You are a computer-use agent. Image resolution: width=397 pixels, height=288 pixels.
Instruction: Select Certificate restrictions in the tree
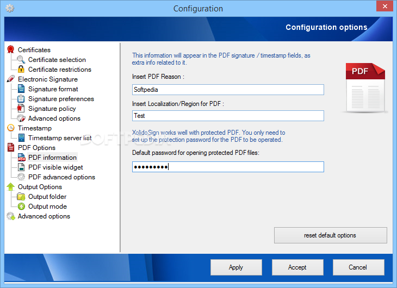pyautogui.click(x=60, y=70)
